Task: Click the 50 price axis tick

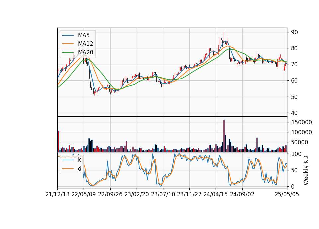Action: coord(295,97)
